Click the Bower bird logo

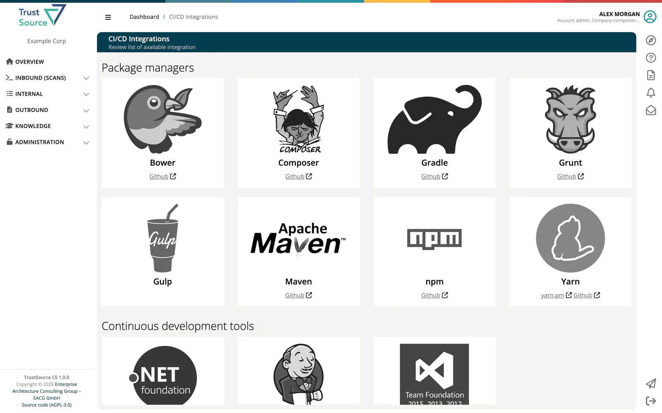pos(163,119)
